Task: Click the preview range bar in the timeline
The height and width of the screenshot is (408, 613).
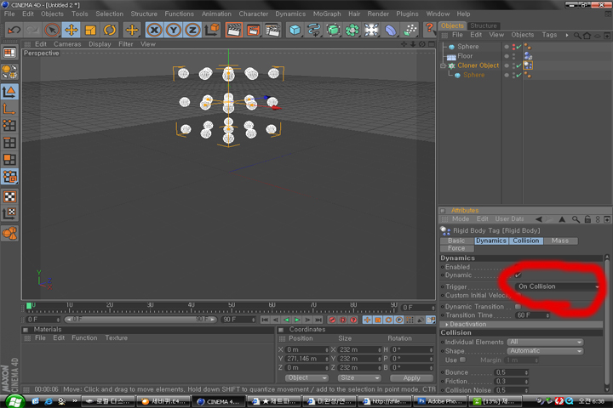Action: pos(140,320)
